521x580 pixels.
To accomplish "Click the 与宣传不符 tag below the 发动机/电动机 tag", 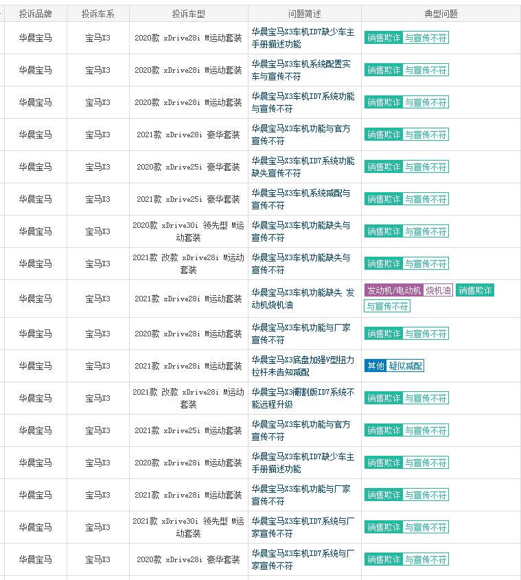I will pos(387,306).
